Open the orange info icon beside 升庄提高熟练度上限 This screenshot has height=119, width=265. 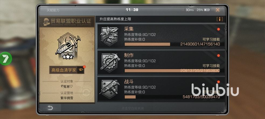(219, 19)
